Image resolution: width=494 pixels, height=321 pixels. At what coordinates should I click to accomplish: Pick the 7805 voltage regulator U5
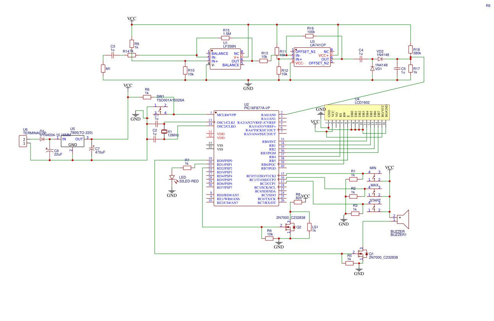pyautogui.click(x=72, y=141)
